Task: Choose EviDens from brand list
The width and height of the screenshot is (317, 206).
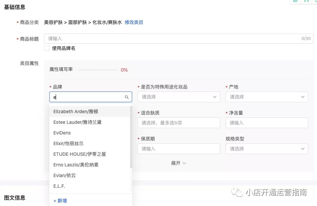Action: [x=90, y=133]
